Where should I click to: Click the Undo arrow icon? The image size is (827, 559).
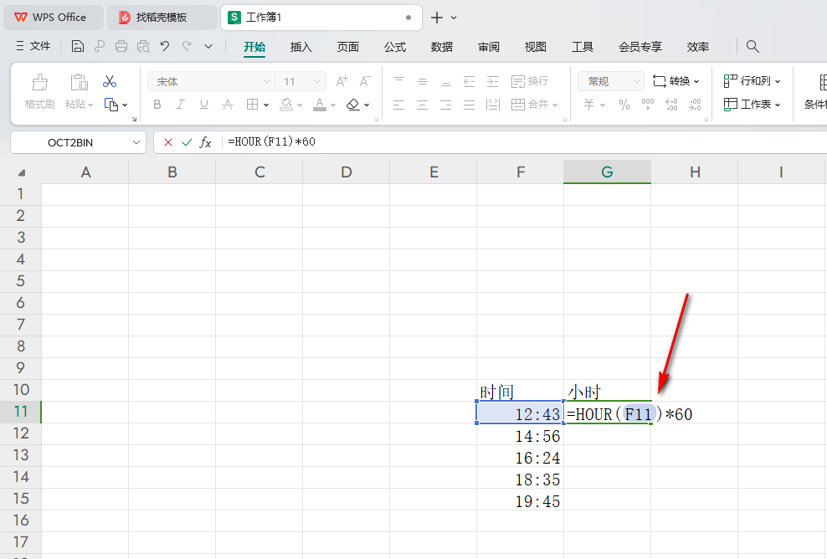click(165, 47)
